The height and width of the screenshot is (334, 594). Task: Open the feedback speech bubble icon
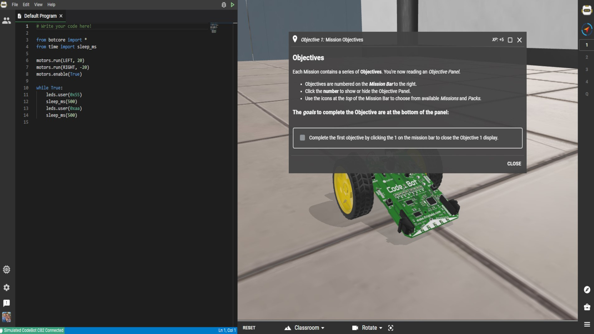7,303
